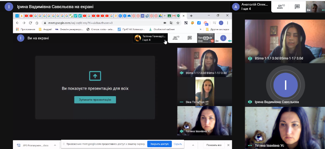325x149 pixels.
Task: Open downloaded file ЛР3 Розгалужен...docx
Action: click(33, 145)
